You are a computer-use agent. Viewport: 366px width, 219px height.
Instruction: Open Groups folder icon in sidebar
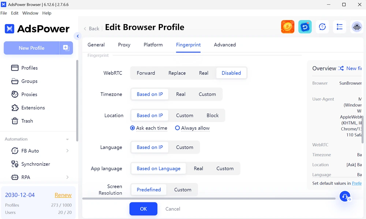[x=15, y=81]
